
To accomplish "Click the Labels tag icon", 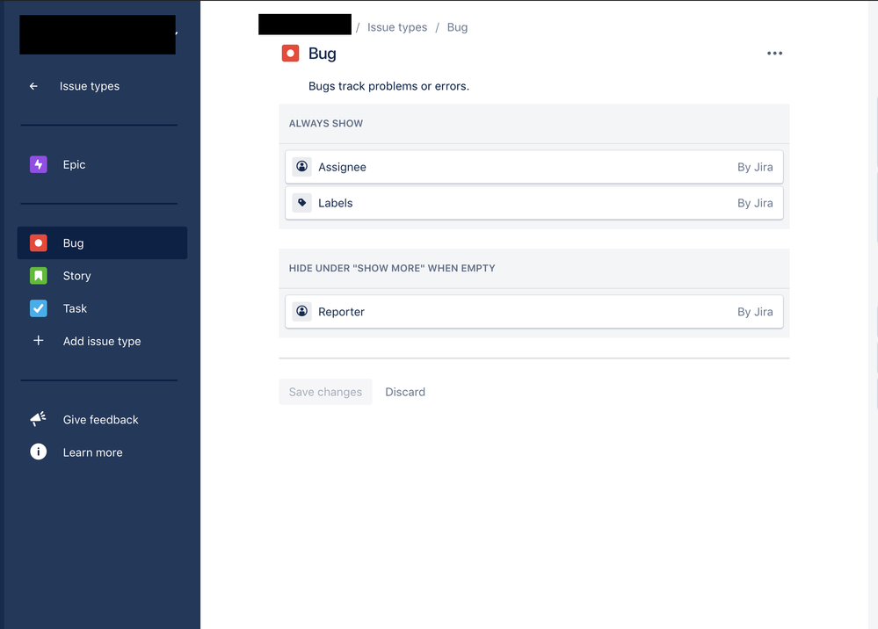I will 301,203.
